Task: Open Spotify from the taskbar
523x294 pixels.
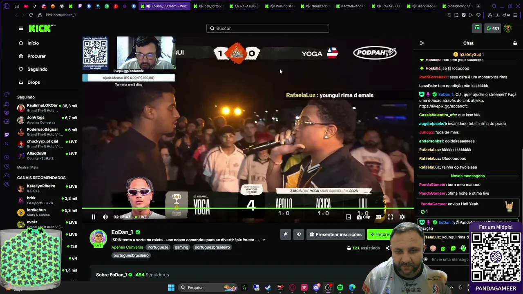Action: click(340, 287)
